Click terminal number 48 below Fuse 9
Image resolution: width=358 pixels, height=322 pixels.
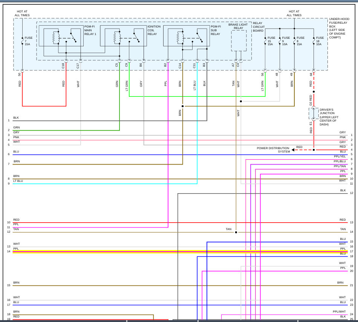[x=277, y=75]
